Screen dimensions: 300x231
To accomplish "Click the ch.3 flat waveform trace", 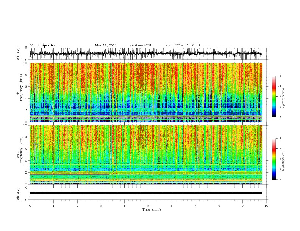I will pyautogui.click(x=146, y=193).
